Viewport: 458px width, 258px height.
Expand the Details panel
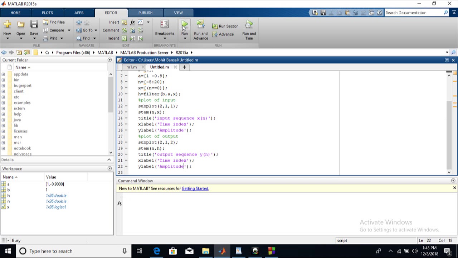[x=109, y=160]
